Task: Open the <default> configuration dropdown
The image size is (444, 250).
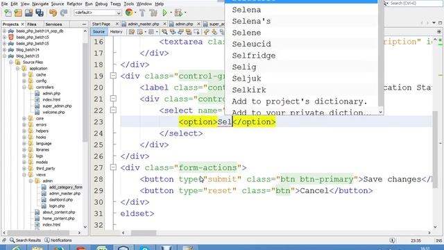Action: tap(98, 12)
